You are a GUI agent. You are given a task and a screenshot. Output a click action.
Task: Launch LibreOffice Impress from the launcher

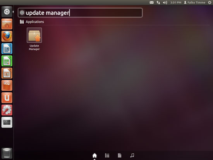point(7,73)
